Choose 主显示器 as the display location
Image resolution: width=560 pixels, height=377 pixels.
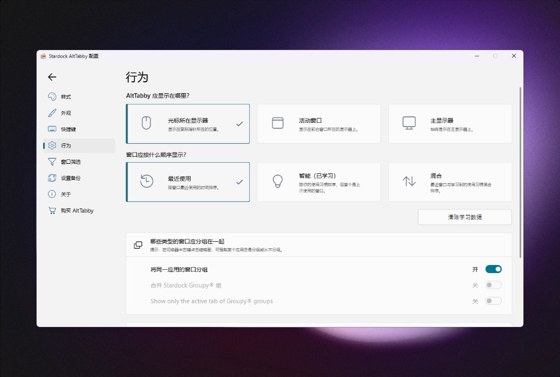(x=450, y=124)
